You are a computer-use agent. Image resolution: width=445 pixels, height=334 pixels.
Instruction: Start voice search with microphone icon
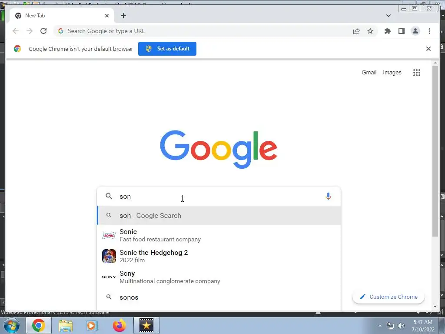coord(328,196)
